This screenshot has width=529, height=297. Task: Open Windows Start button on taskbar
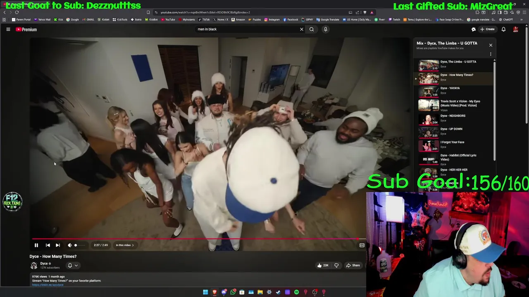(205, 292)
